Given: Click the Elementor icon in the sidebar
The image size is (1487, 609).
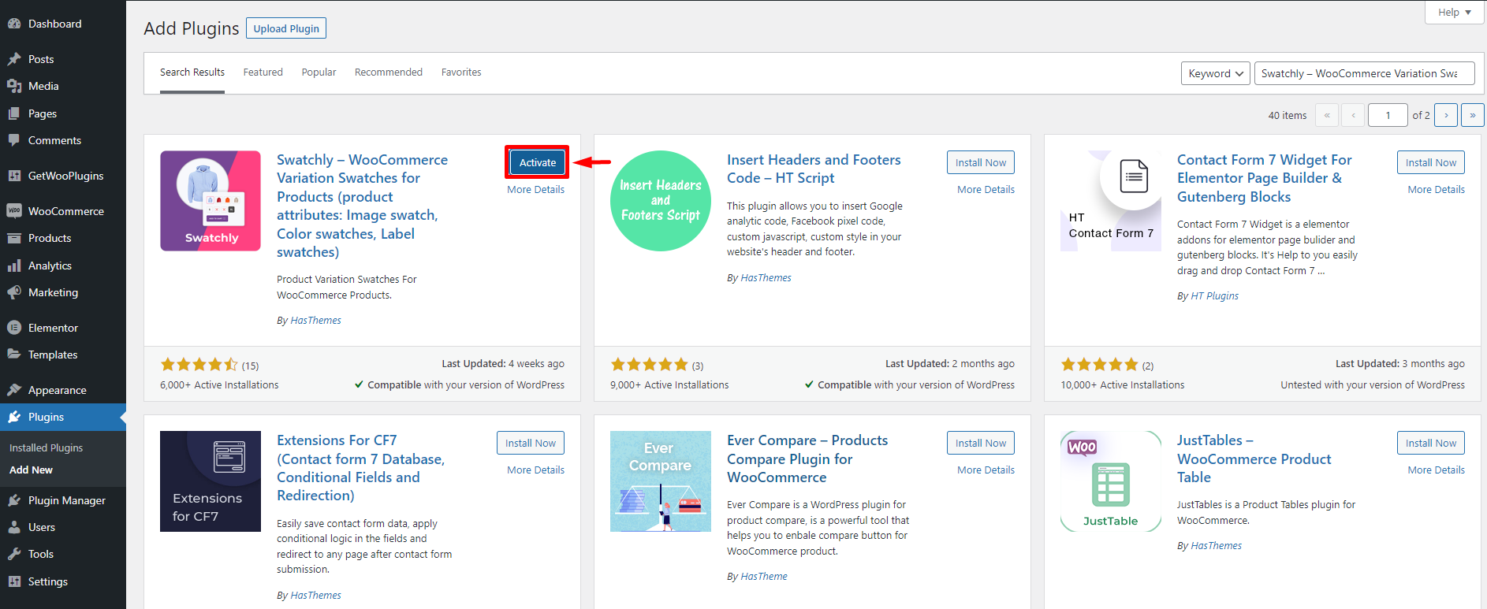Looking at the screenshot, I should pos(14,328).
